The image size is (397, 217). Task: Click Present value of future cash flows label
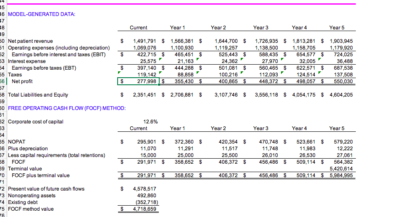coord(46,189)
